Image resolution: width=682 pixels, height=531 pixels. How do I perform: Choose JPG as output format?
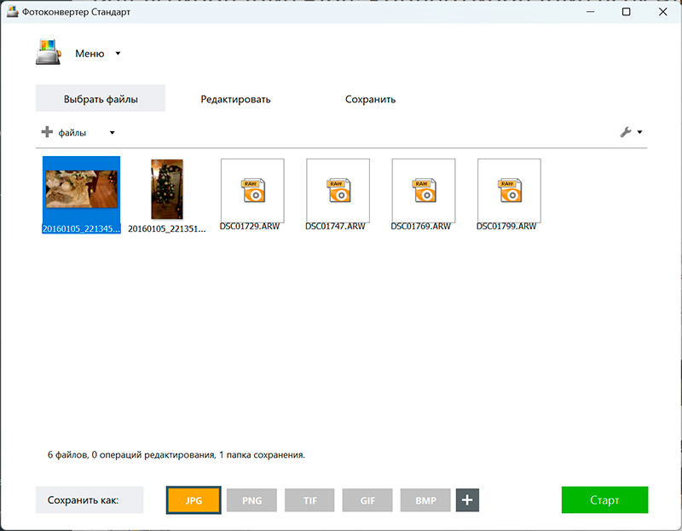[x=194, y=500]
